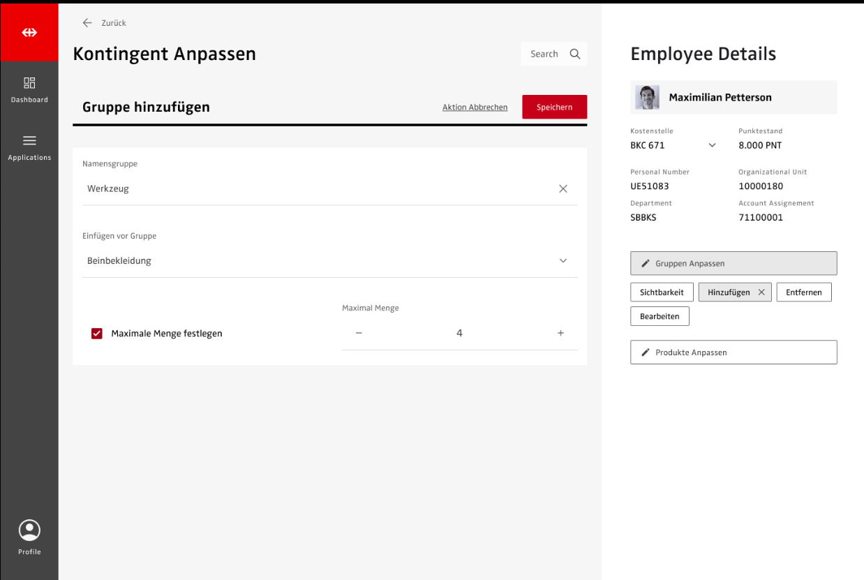The width and height of the screenshot is (864, 580).
Task: Click Maximilian Petterson's profile photo
Action: [647, 98]
